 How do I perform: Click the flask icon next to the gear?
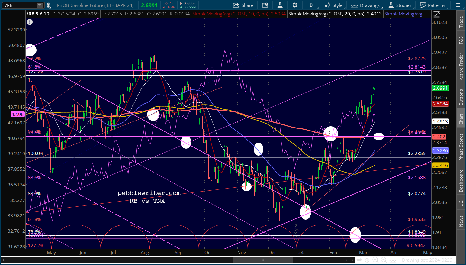click(x=280, y=5)
